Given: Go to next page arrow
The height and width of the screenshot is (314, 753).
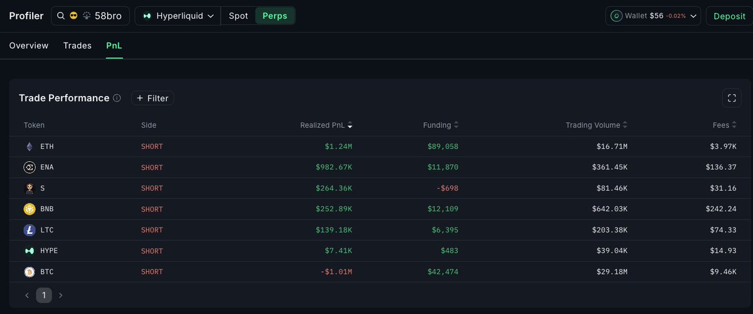Looking at the screenshot, I should click(x=60, y=295).
